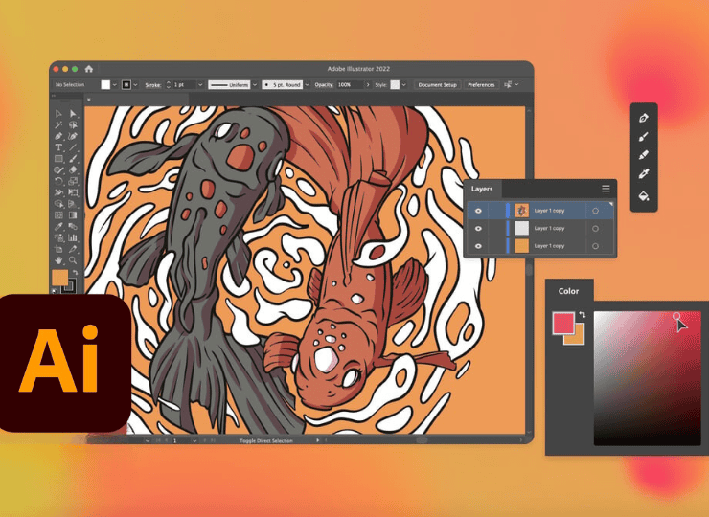709x517 pixels.
Task: Click the Preferences button
Action: tap(481, 84)
